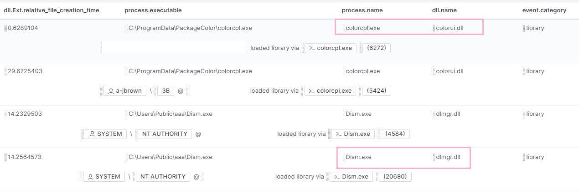Click the Dism.exe path in the 14.2329503 row

tap(170, 114)
